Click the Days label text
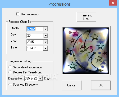Screen dimensions: 119x97 click(x=47, y=78)
